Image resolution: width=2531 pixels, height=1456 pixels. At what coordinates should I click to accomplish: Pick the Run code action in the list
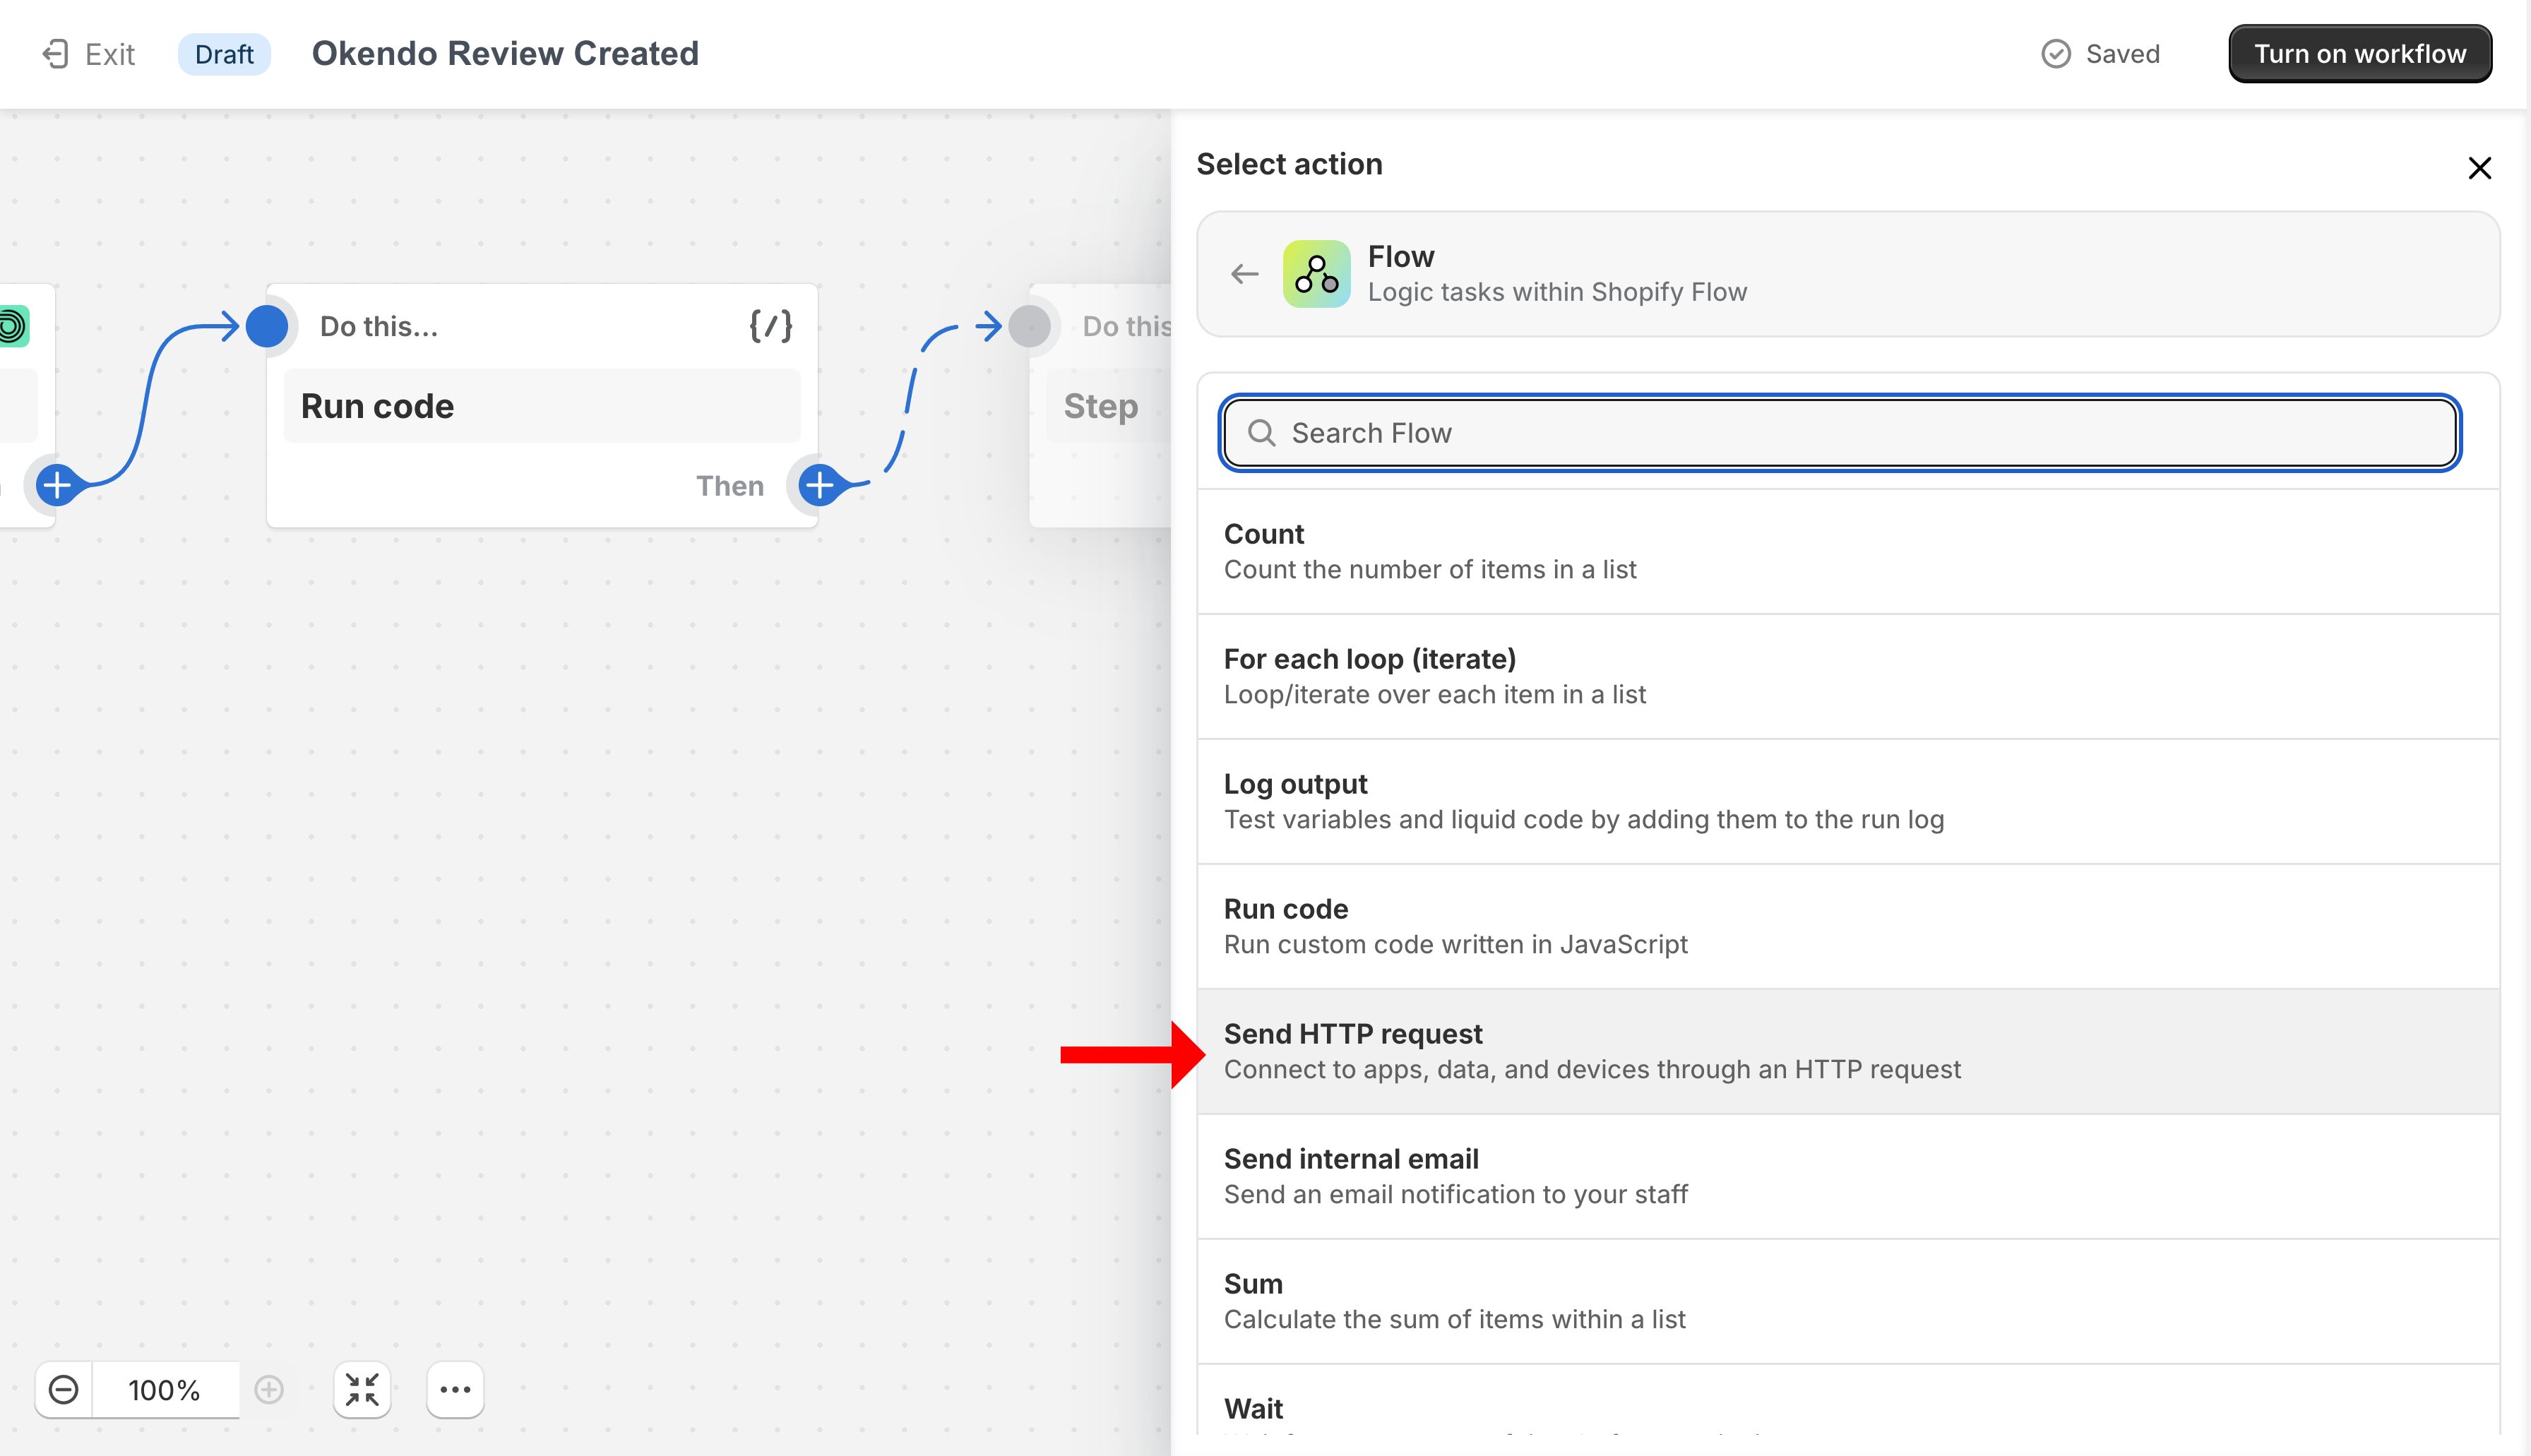(1848, 926)
